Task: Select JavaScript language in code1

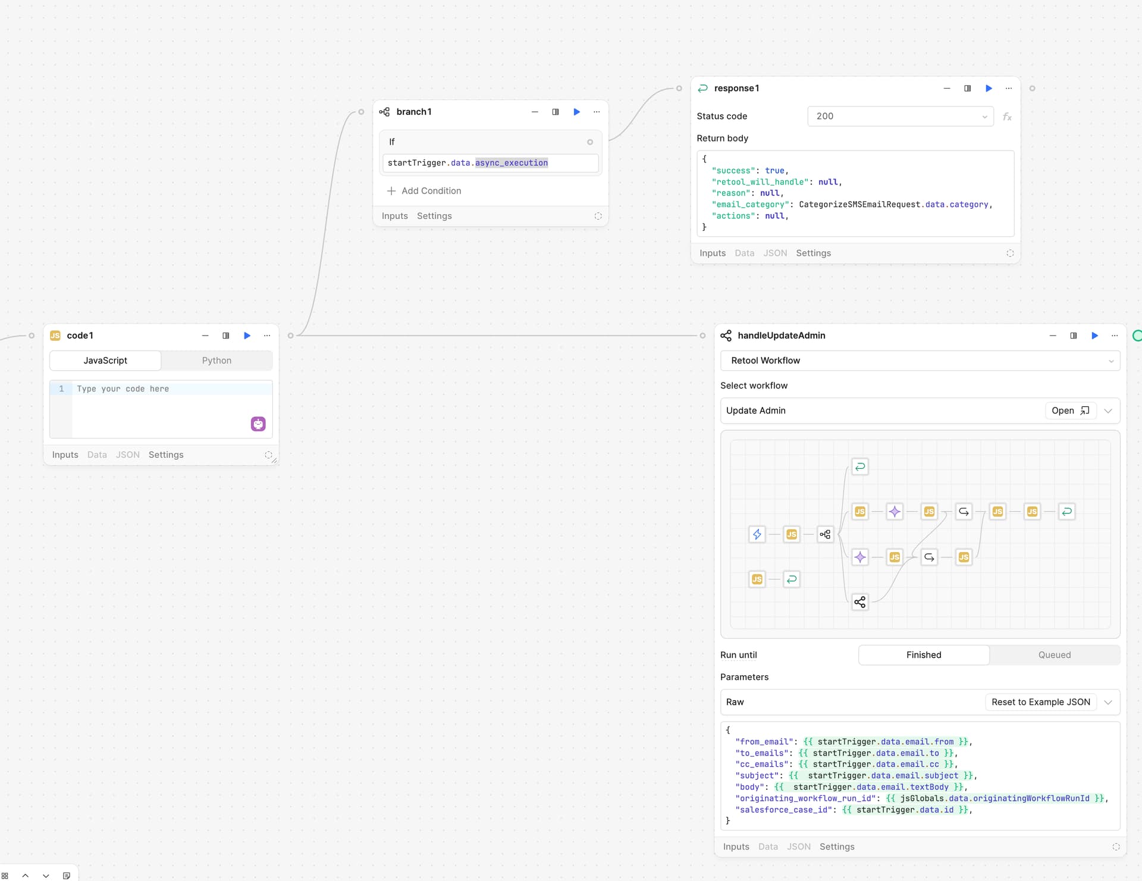Action: click(x=105, y=360)
